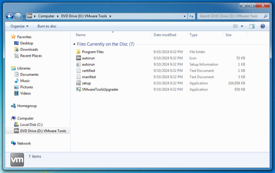Open the Documents library
Image resolution: width=275 pixels, height=173 pixels.
tap(29, 74)
